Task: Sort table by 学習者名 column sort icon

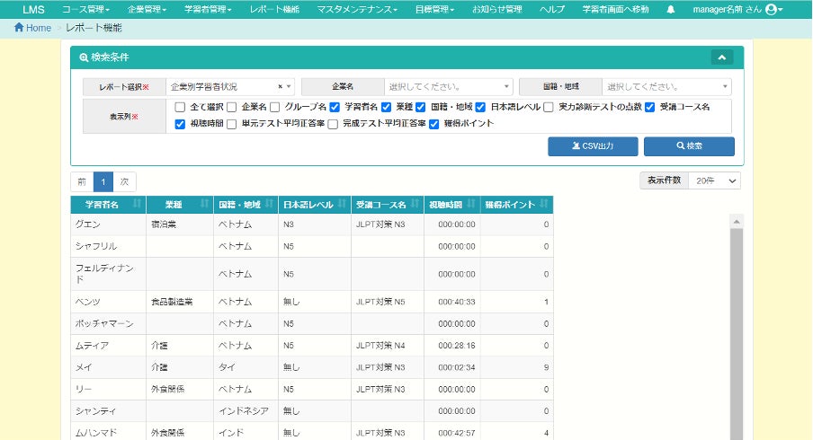Action: point(137,205)
